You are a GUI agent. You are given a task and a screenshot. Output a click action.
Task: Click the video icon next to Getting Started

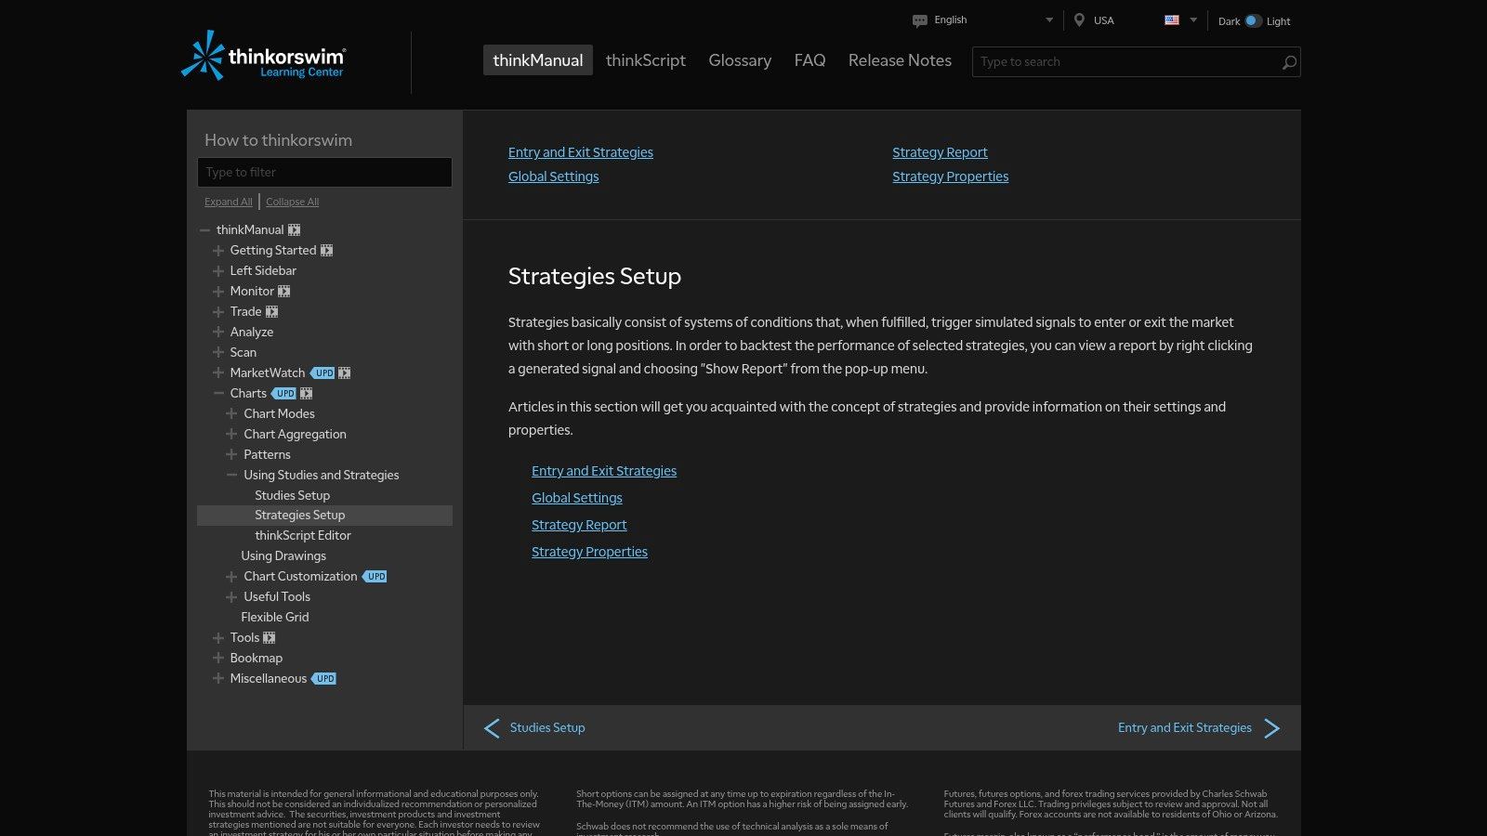point(326,250)
